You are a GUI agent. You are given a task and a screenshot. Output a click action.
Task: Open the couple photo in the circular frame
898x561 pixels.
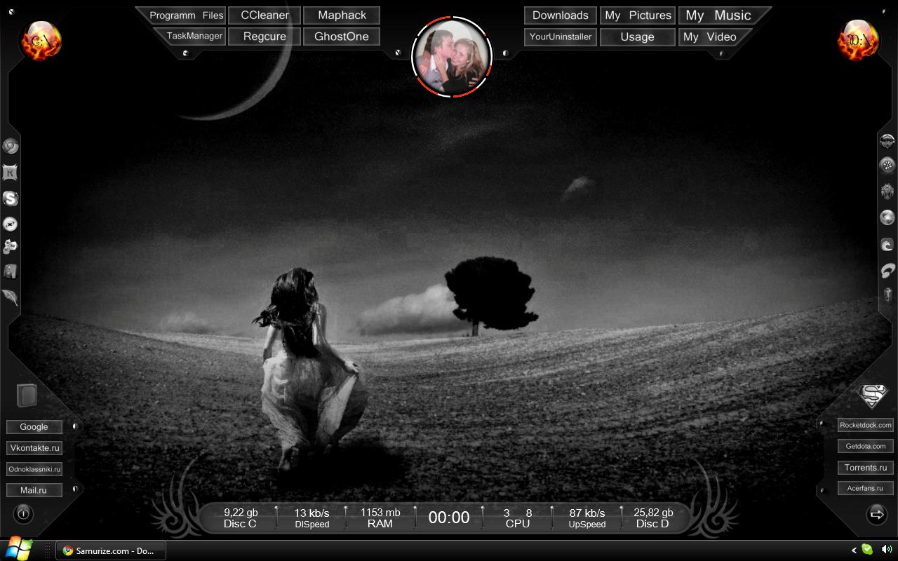[x=452, y=56]
